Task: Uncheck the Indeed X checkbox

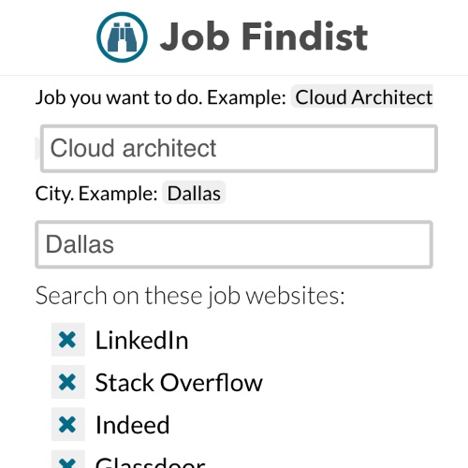Action: [x=67, y=424]
